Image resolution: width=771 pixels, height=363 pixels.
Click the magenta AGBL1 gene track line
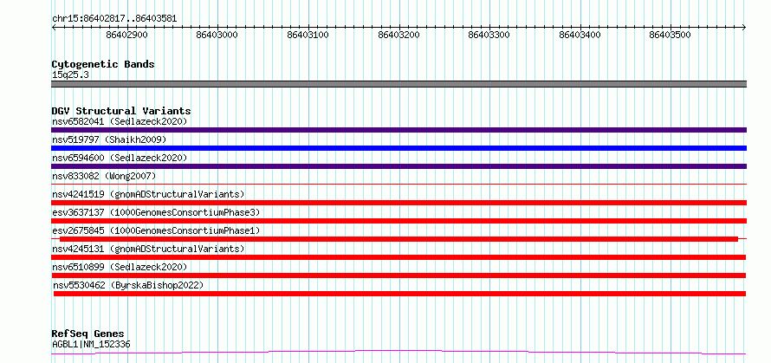(x=398, y=353)
